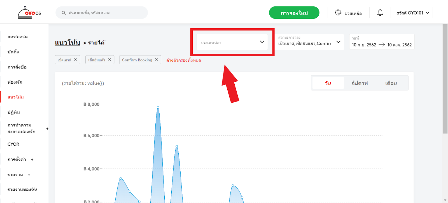Click the ฿ 8,000 axis label

coord(91,104)
